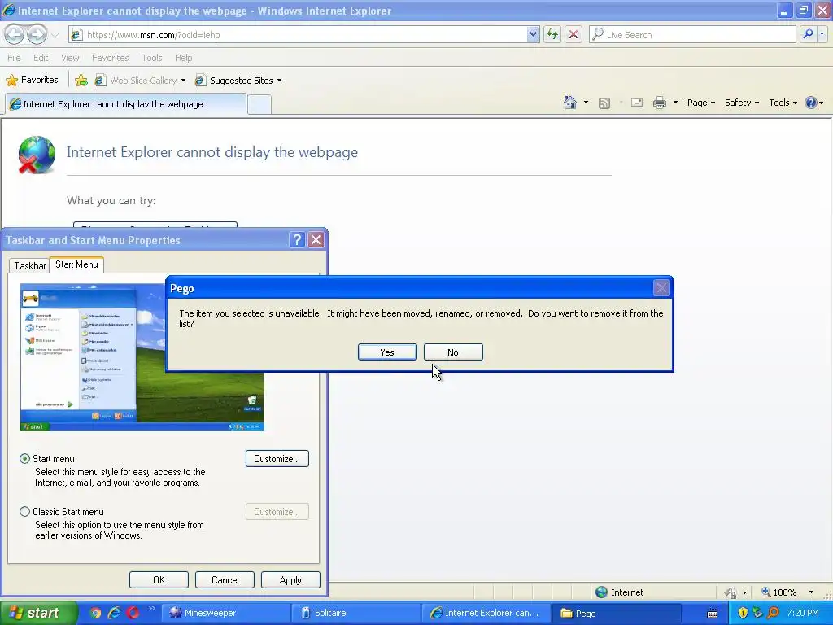Open the Favorites menu in menu bar
The height and width of the screenshot is (625, 833).
point(110,58)
